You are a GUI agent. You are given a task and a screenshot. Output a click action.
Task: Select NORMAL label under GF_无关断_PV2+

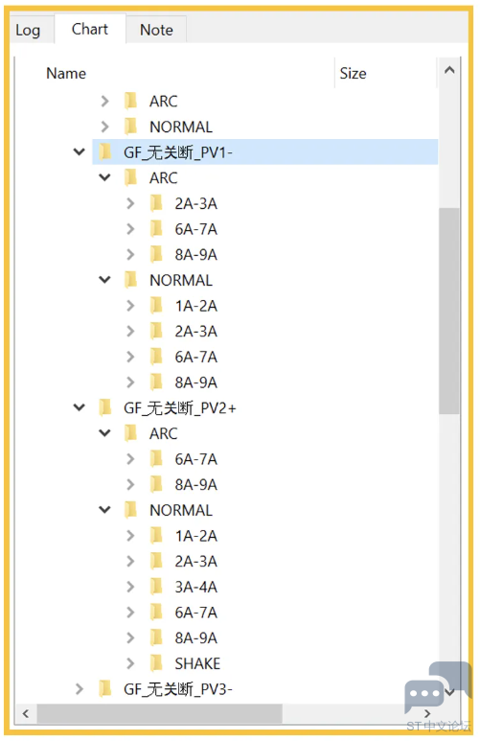(181, 510)
